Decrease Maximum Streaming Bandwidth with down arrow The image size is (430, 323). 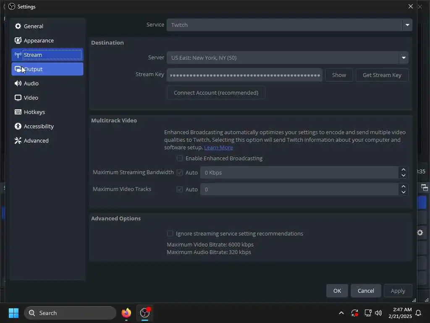(404, 175)
